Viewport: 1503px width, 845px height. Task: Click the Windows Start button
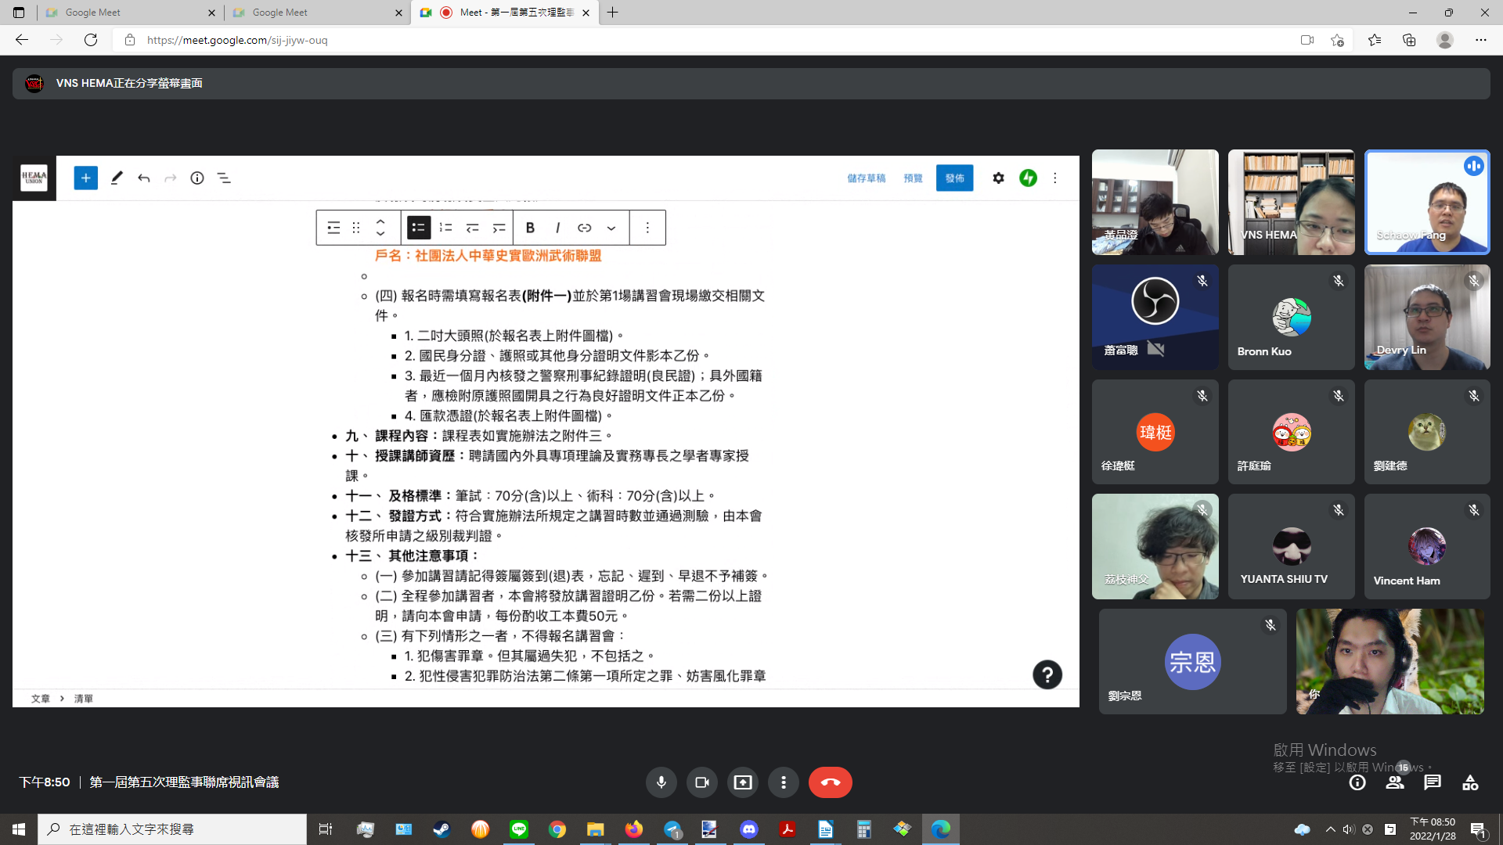click(19, 829)
